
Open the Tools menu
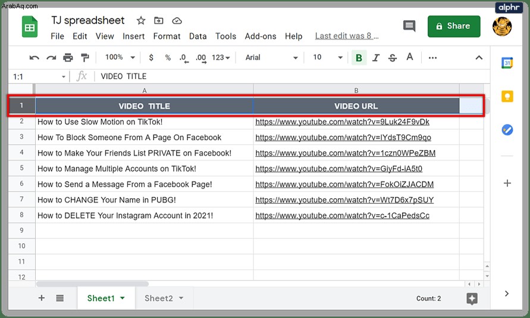pos(226,36)
